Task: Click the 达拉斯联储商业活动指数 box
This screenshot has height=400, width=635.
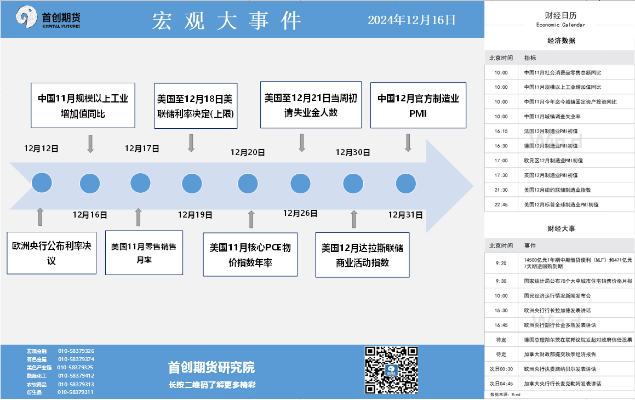Action: [363, 255]
